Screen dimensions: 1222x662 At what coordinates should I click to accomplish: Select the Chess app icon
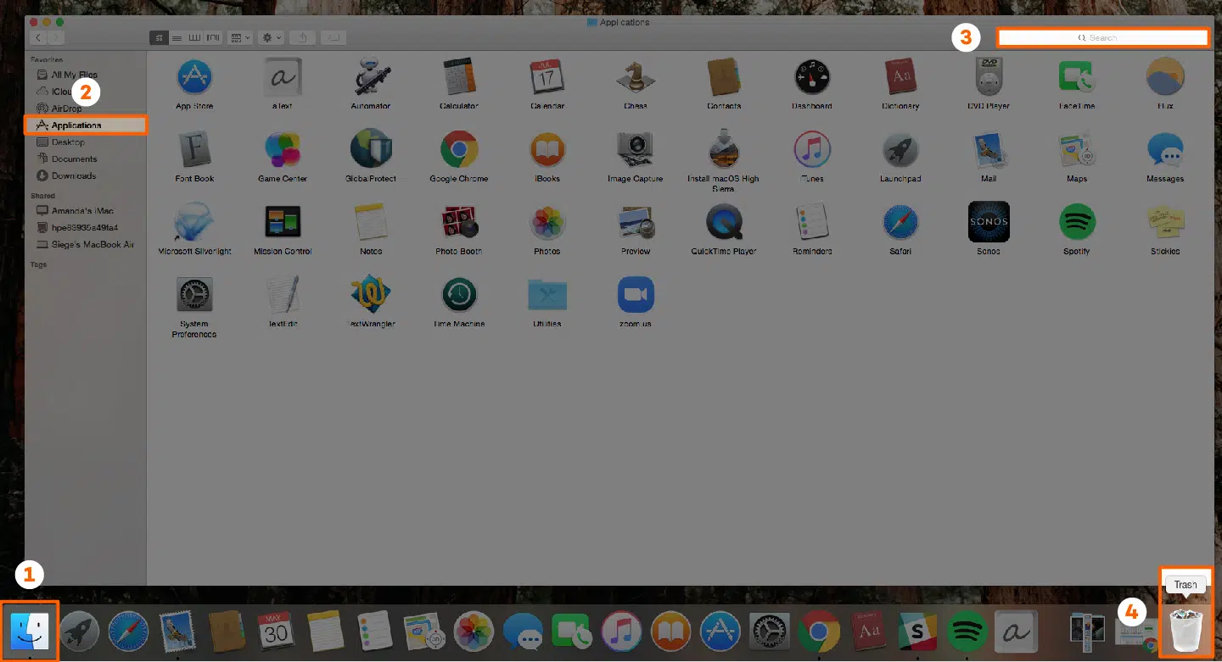636,77
